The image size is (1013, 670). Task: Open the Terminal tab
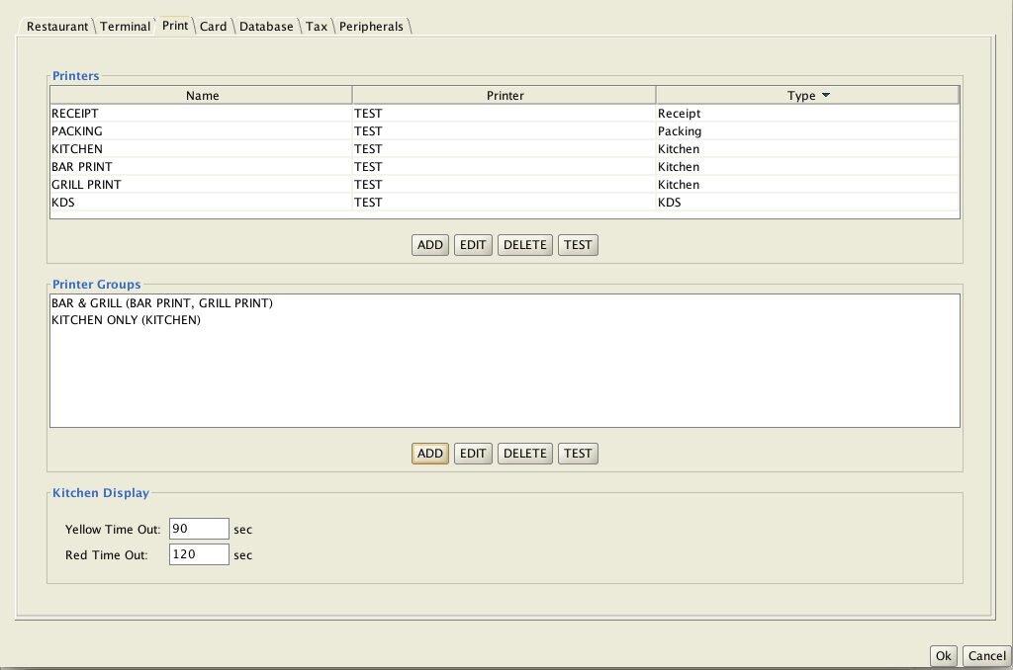126,27
